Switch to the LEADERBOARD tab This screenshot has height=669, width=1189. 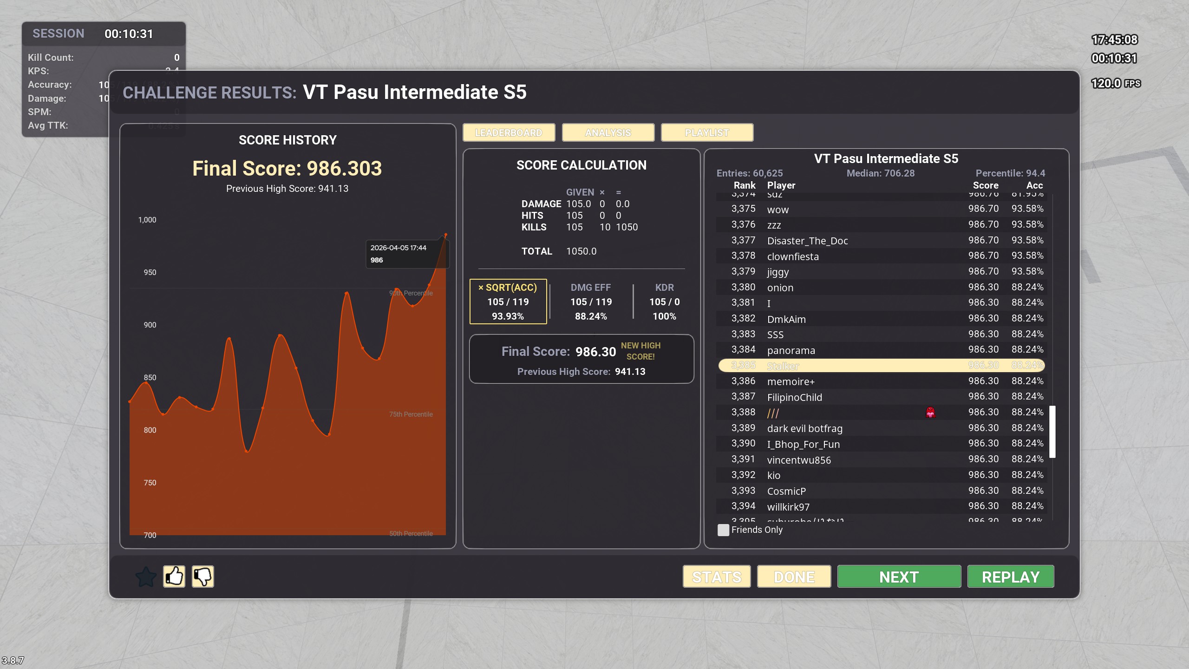point(509,133)
